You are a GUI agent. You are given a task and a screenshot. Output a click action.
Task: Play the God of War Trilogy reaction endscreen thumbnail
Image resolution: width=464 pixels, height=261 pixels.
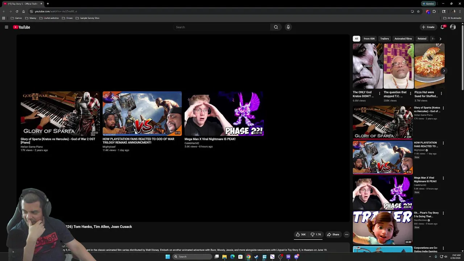[x=142, y=113]
